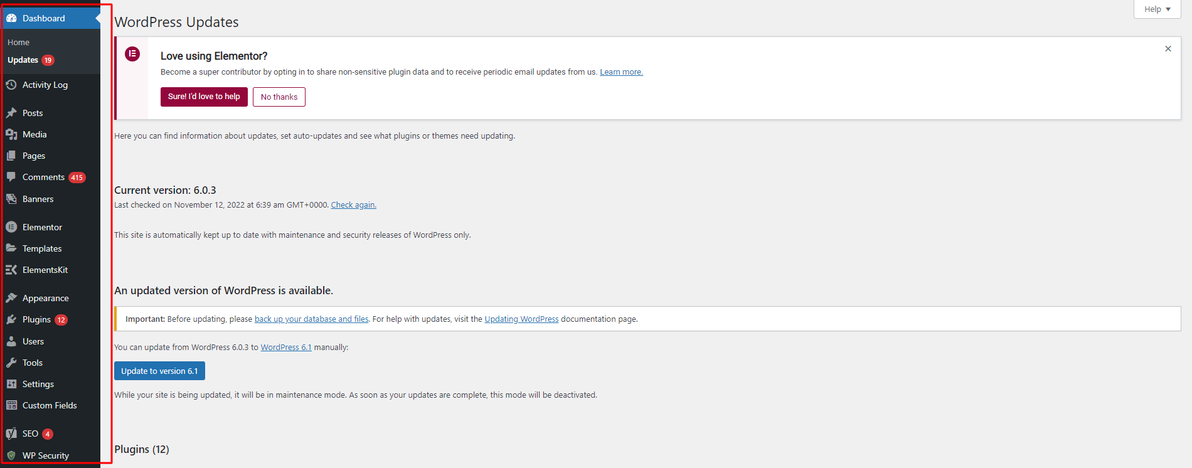Click the Templates folder icon
The width and height of the screenshot is (1192, 468).
(11, 248)
